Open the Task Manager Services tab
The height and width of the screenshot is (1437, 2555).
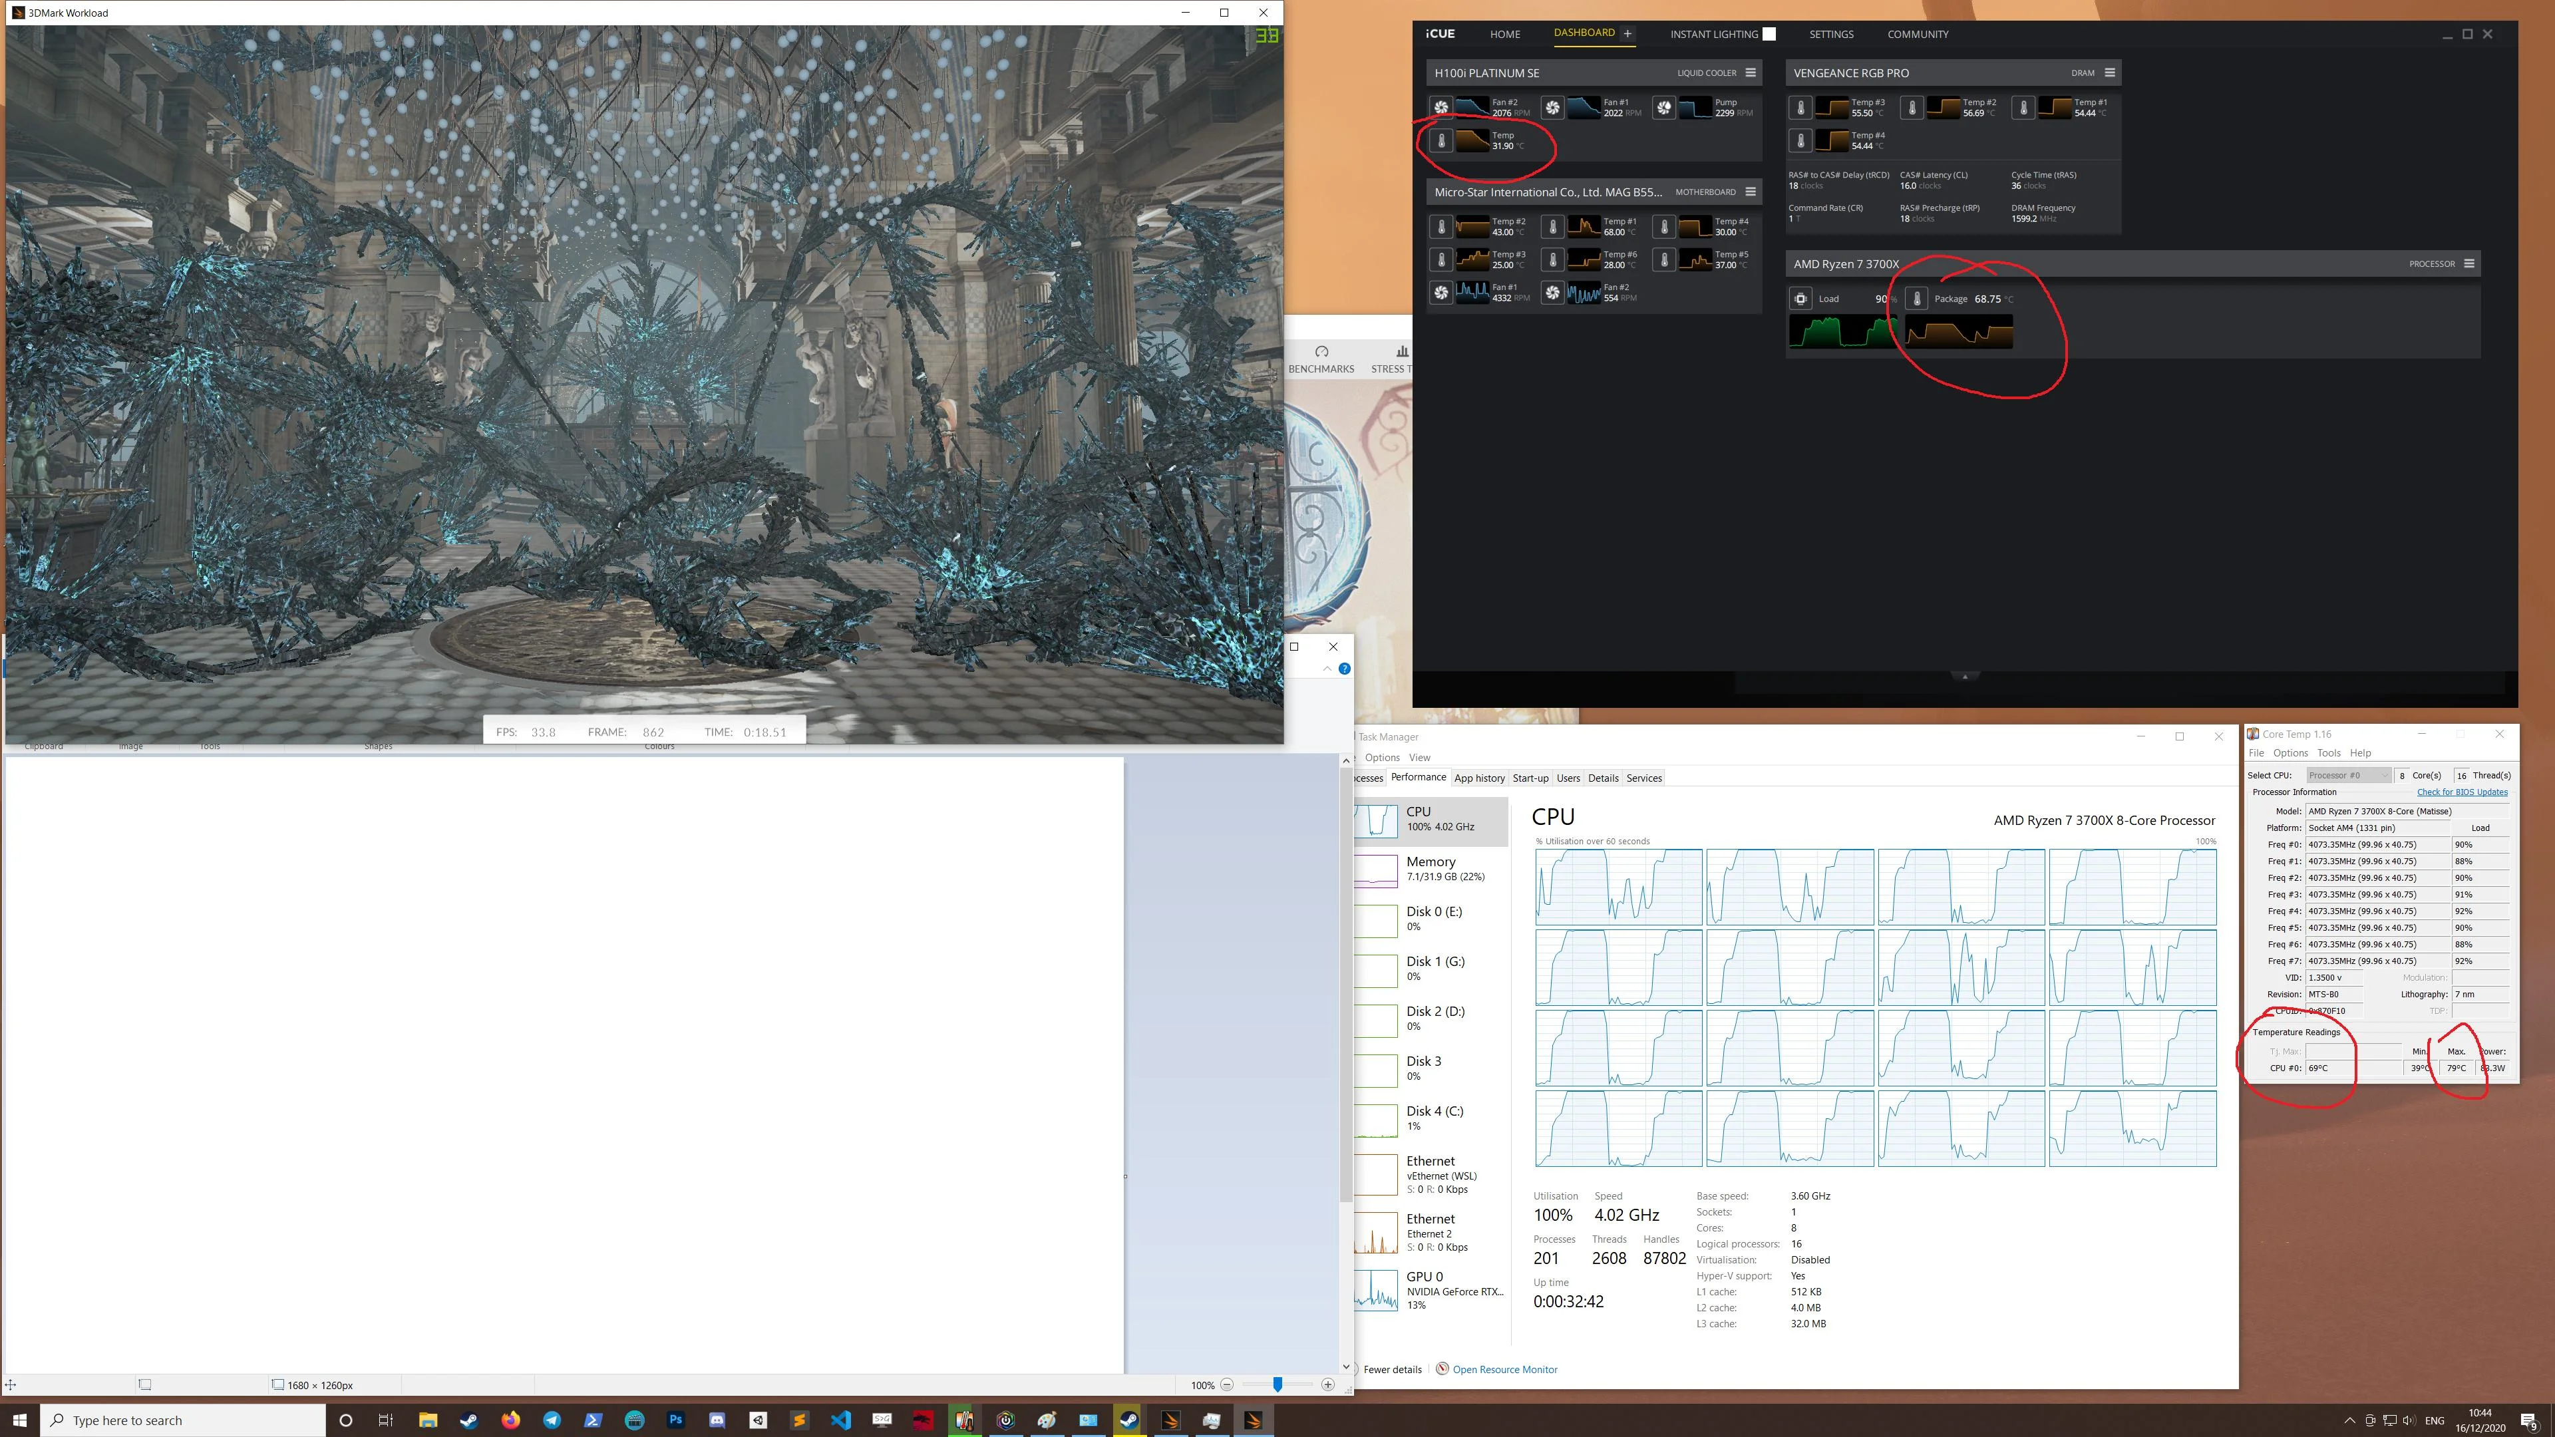coord(1643,778)
